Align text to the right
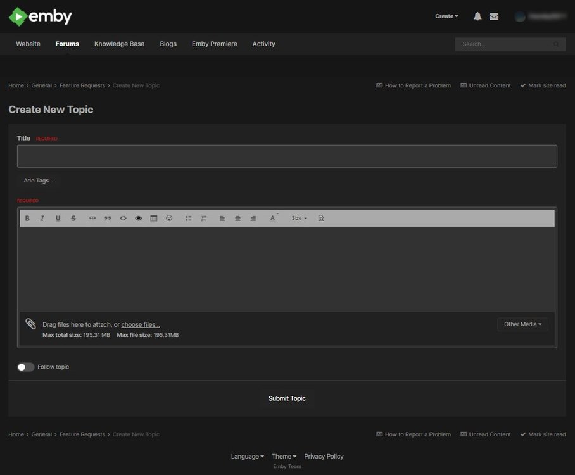The width and height of the screenshot is (575, 475). (x=253, y=218)
